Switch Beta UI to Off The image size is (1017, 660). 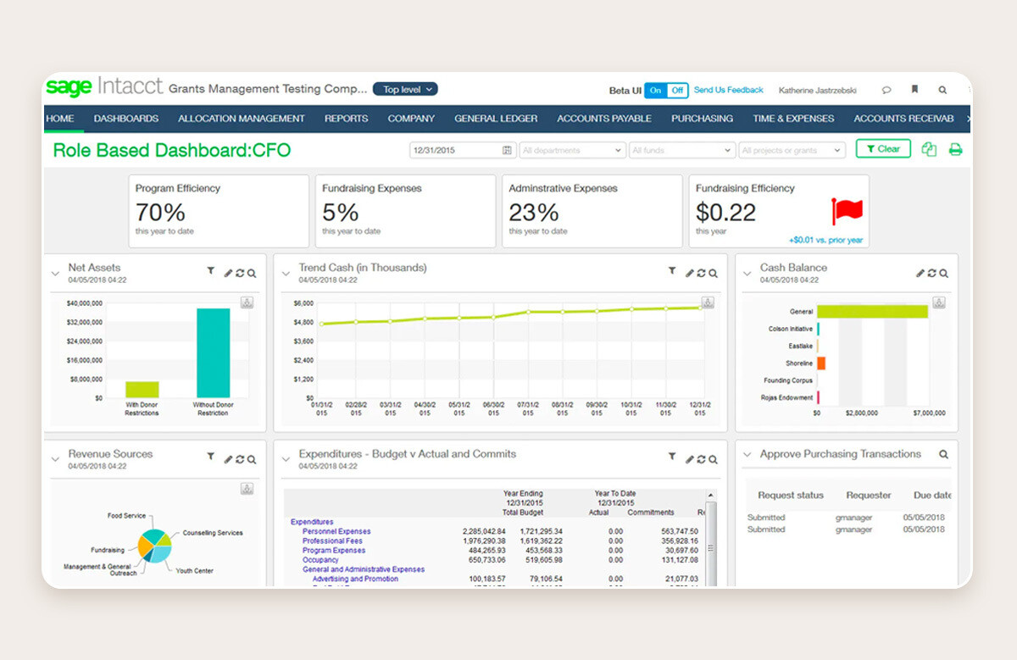(x=677, y=90)
